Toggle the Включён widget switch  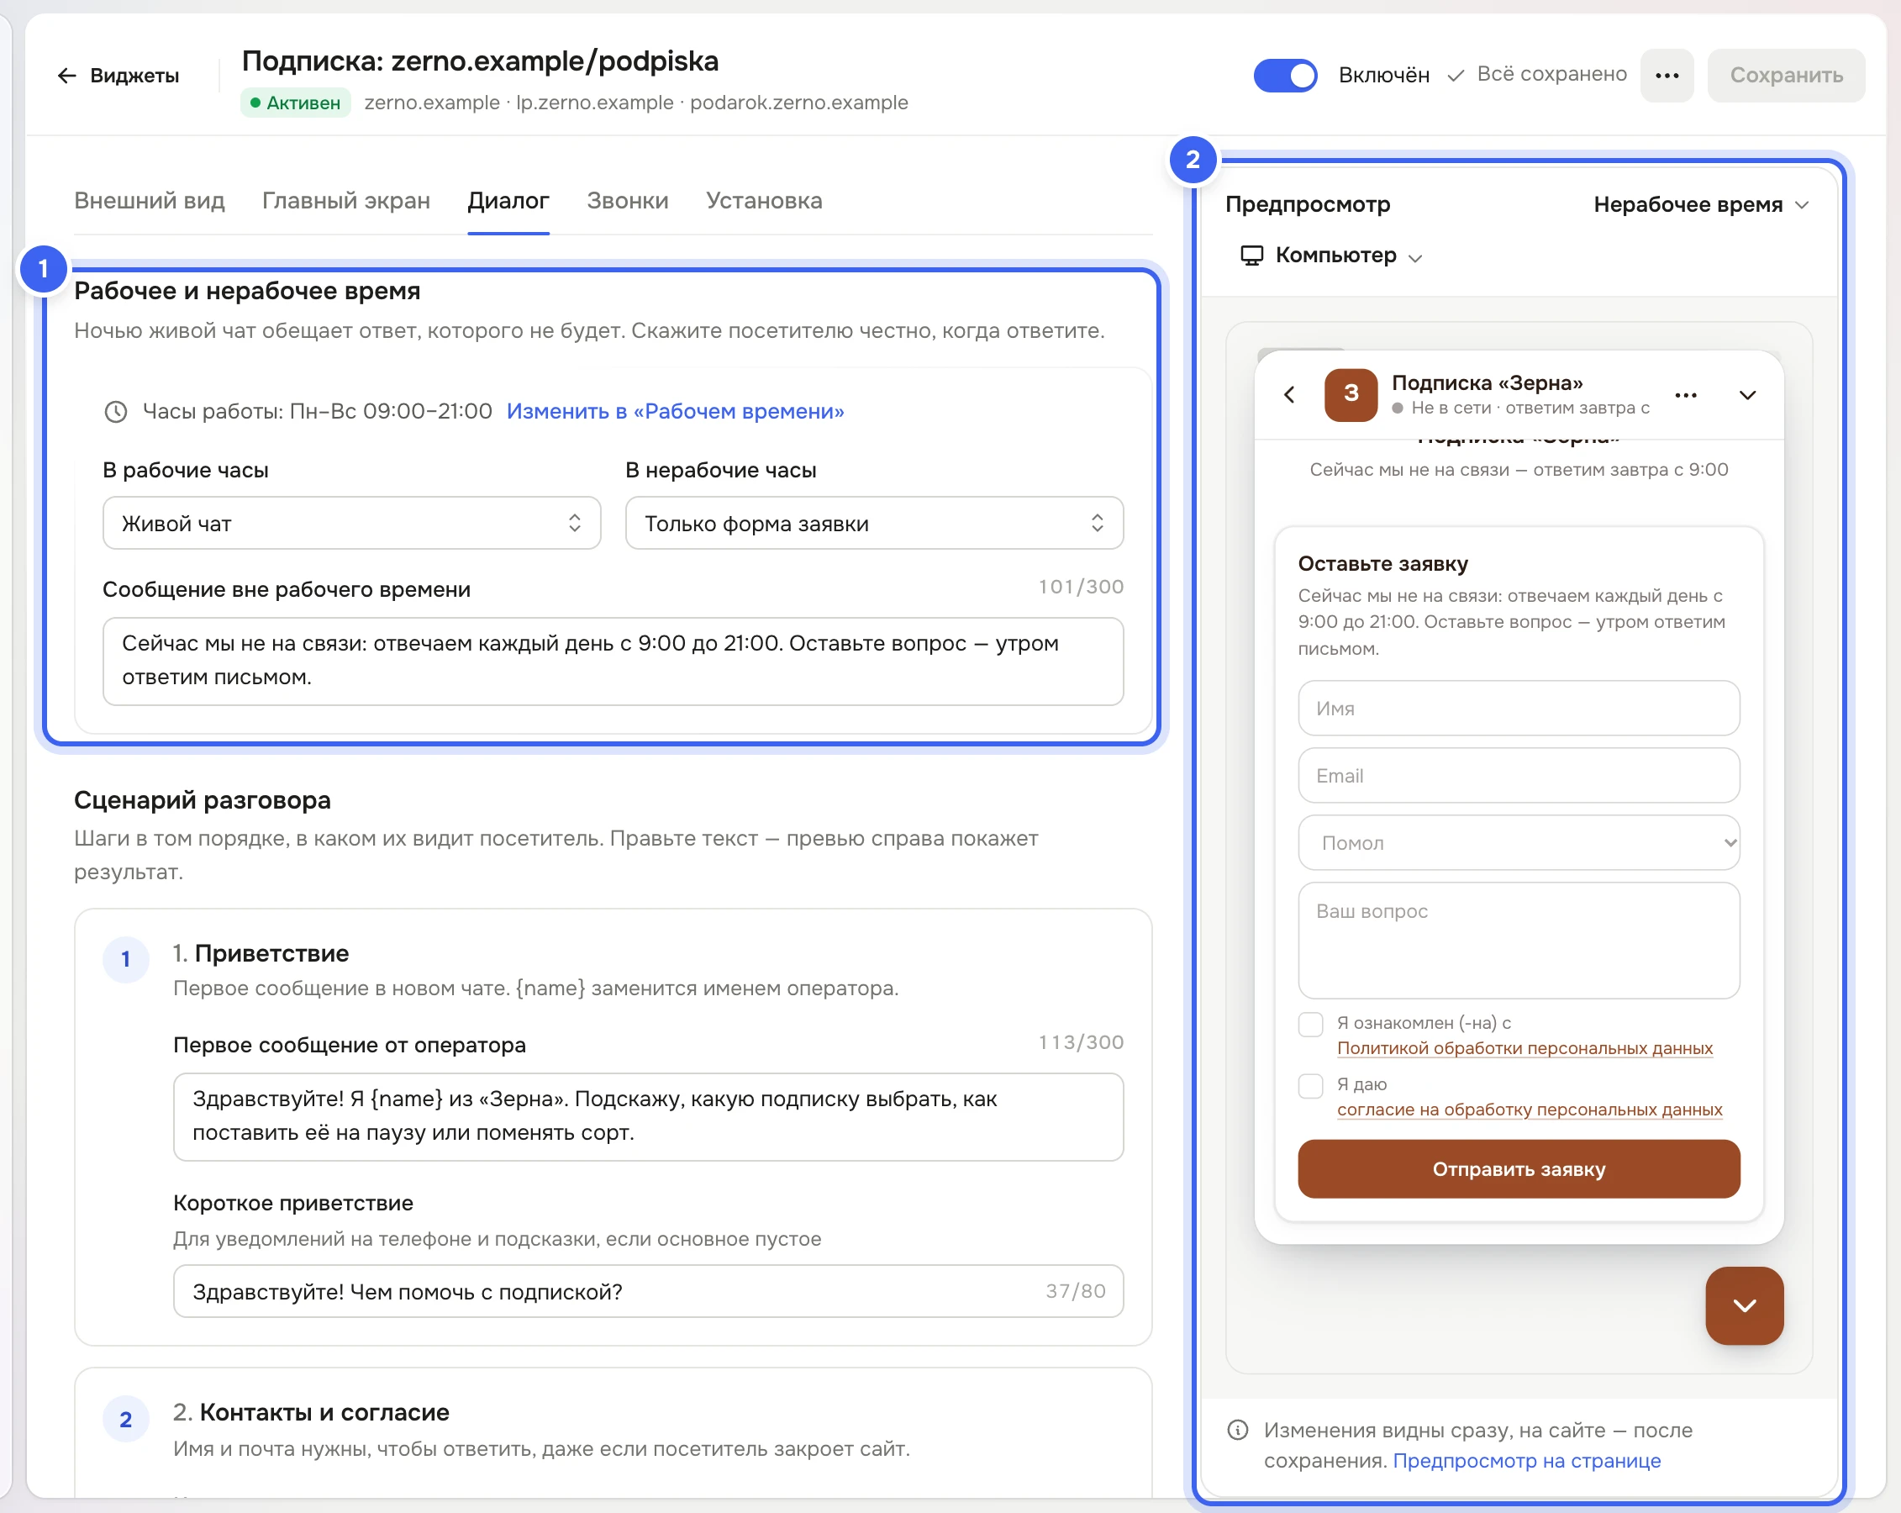click(x=1286, y=76)
